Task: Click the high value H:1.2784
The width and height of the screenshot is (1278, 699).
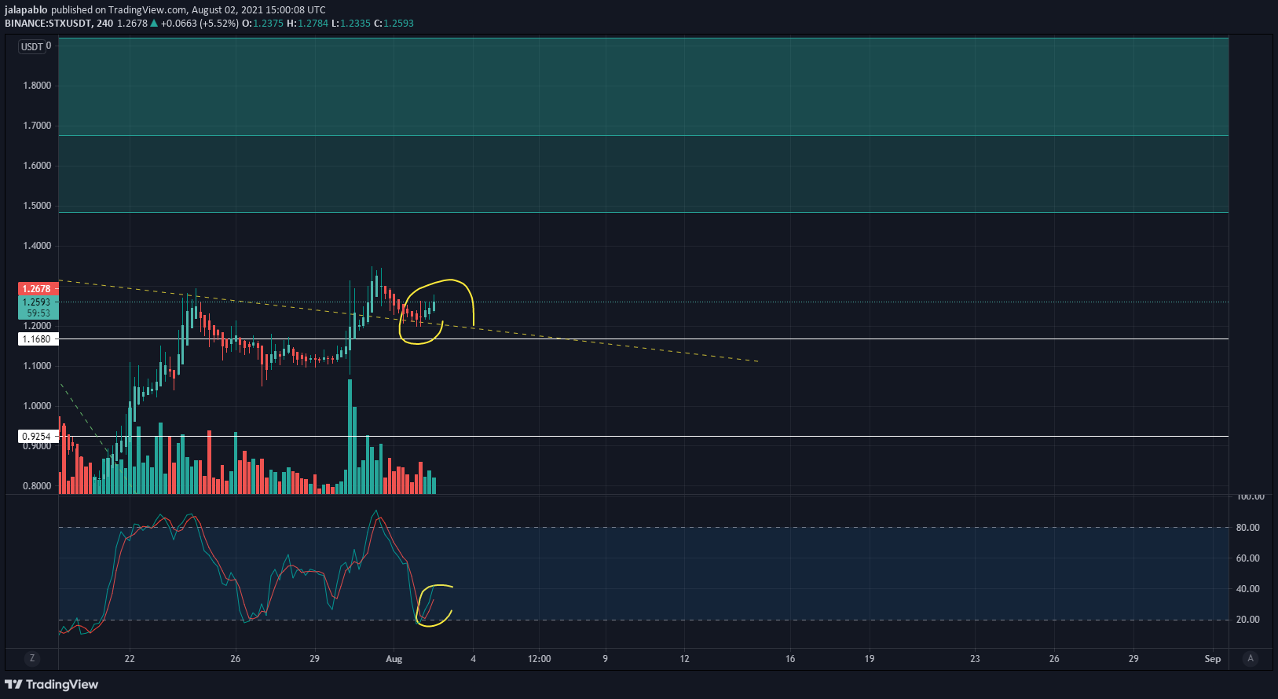Action: coord(307,24)
